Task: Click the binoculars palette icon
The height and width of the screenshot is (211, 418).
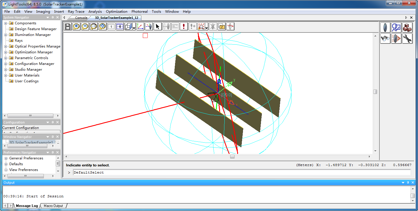Action: pyautogui.click(x=385, y=39)
